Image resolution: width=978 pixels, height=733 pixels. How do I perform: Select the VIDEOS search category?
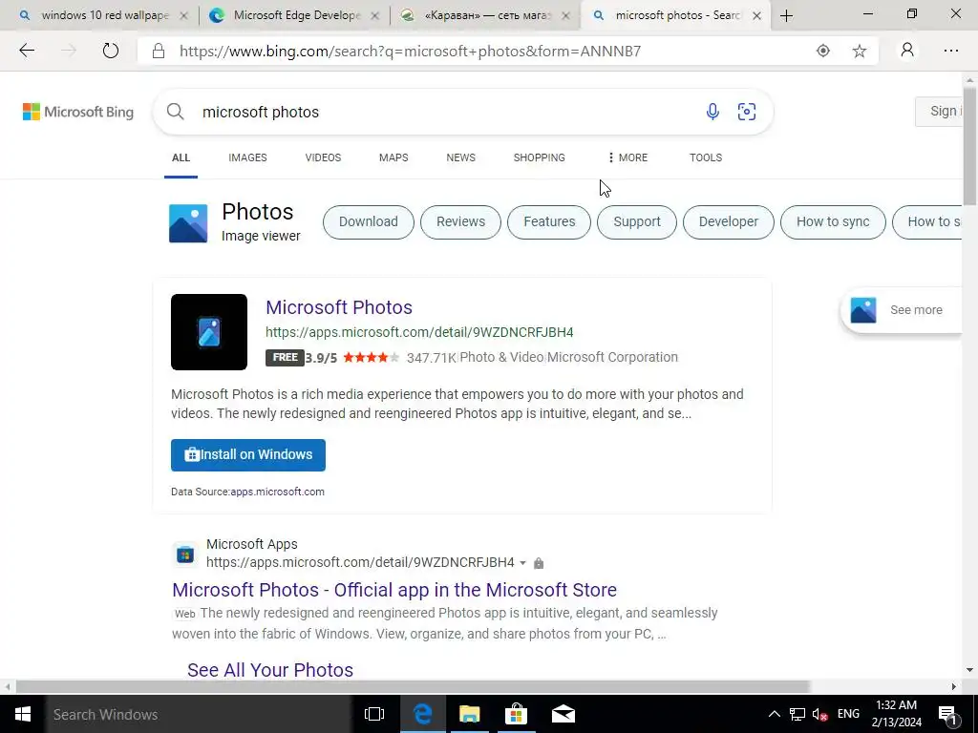[323, 157]
